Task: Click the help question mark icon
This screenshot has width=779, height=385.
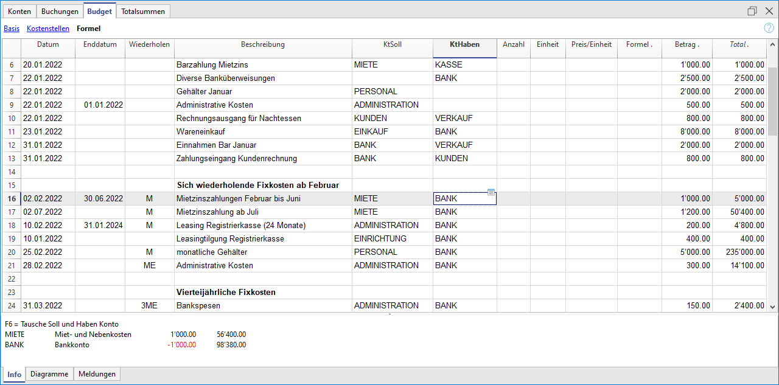Action: (x=769, y=28)
